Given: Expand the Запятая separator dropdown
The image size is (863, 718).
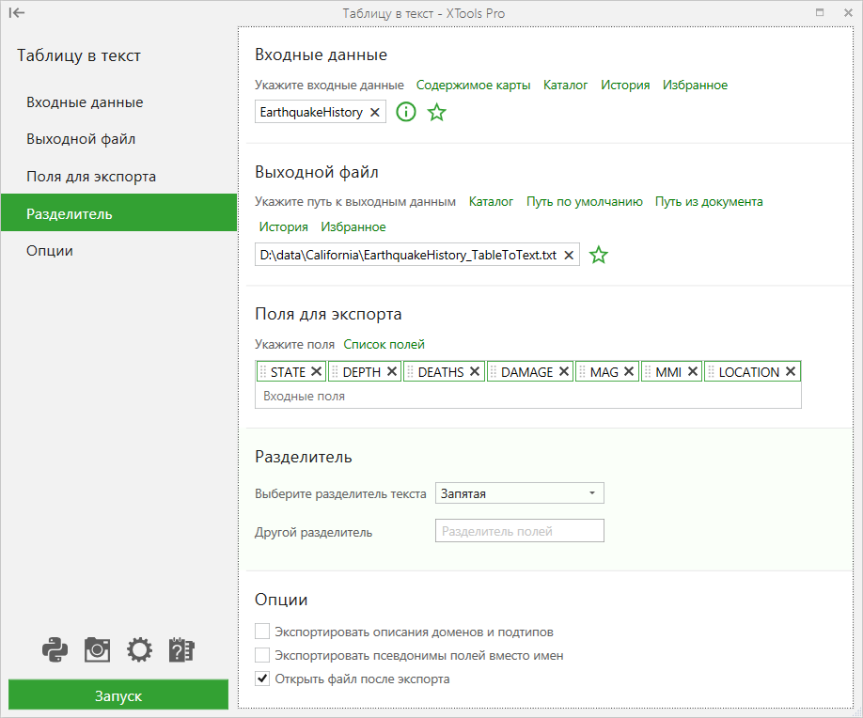Looking at the screenshot, I should tap(519, 493).
